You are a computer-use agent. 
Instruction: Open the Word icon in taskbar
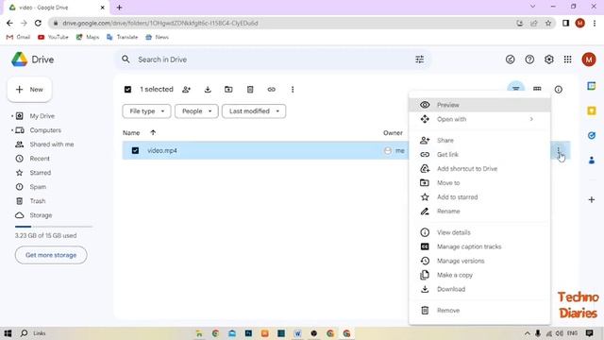[x=297, y=333]
